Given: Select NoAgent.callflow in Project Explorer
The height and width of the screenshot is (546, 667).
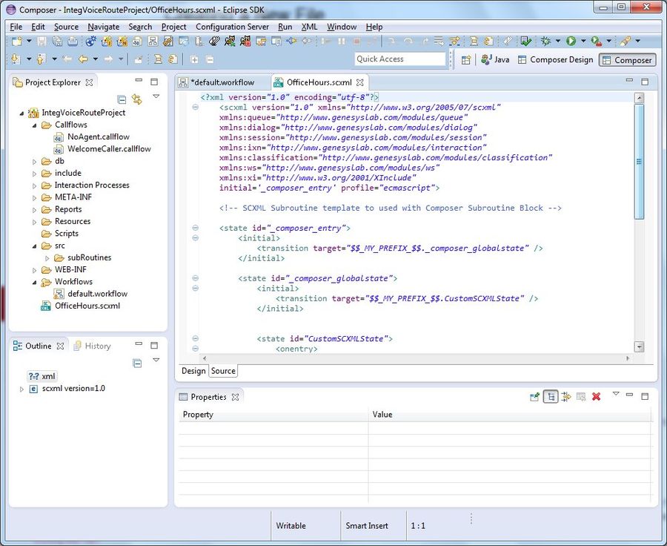Looking at the screenshot, I should [92, 137].
